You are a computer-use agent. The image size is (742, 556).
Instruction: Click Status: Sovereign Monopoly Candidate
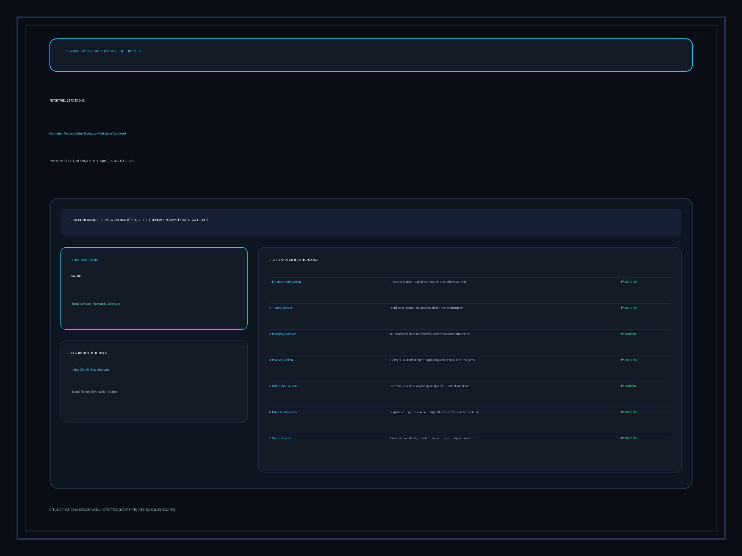tap(96, 304)
